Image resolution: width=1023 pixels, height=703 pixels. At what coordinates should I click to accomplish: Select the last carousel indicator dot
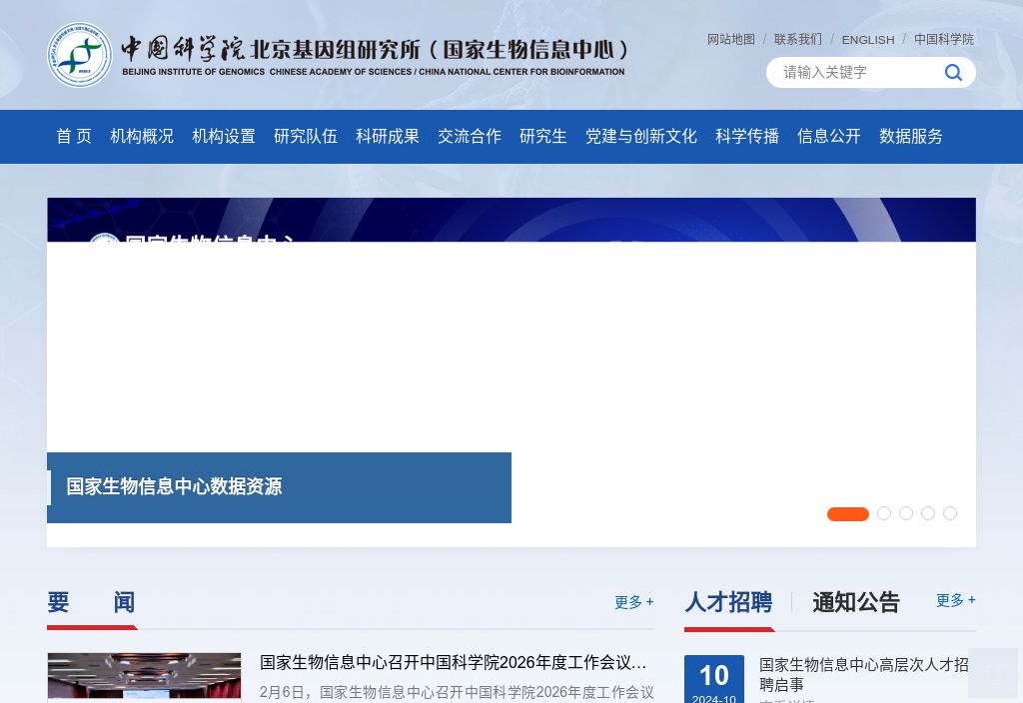(x=950, y=513)
